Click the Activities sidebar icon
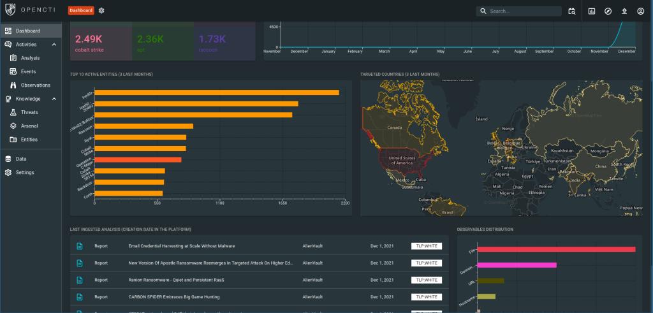 pyautogui.click(x=8, y=45)
